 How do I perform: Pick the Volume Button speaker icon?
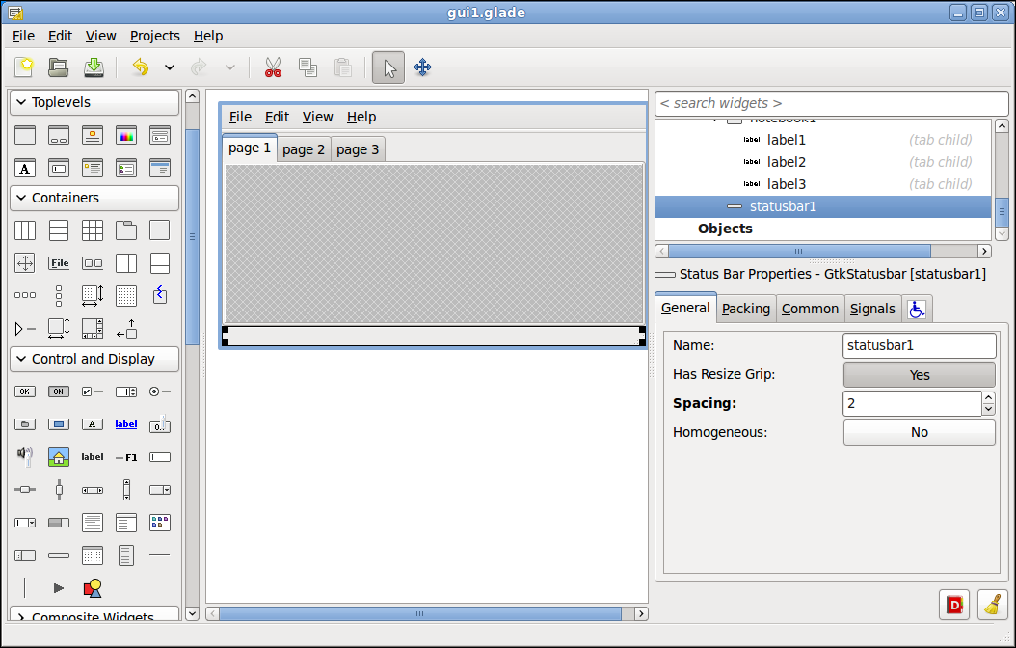click(25, 456)
